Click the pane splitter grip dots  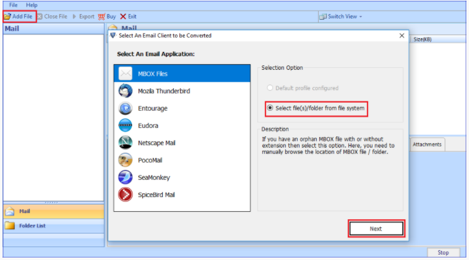coord(51,203)
